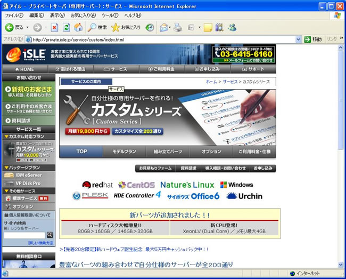
Task: Open the 表示(V) menu
Action: (57, 15)
